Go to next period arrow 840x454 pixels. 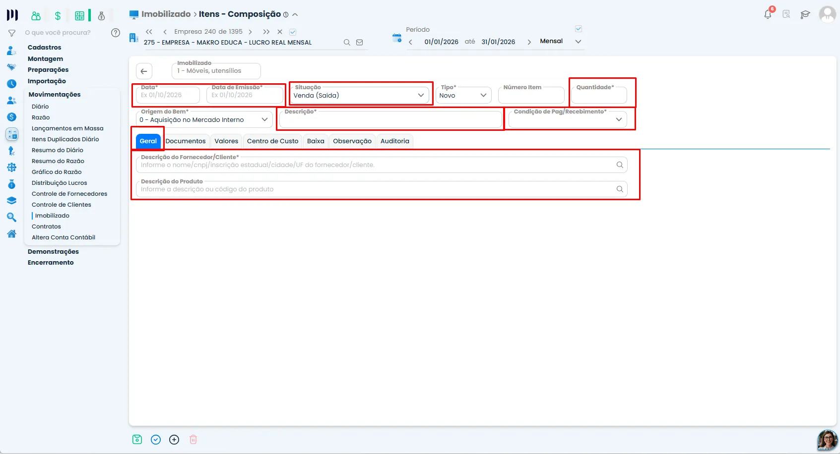[x=529, y=42]
